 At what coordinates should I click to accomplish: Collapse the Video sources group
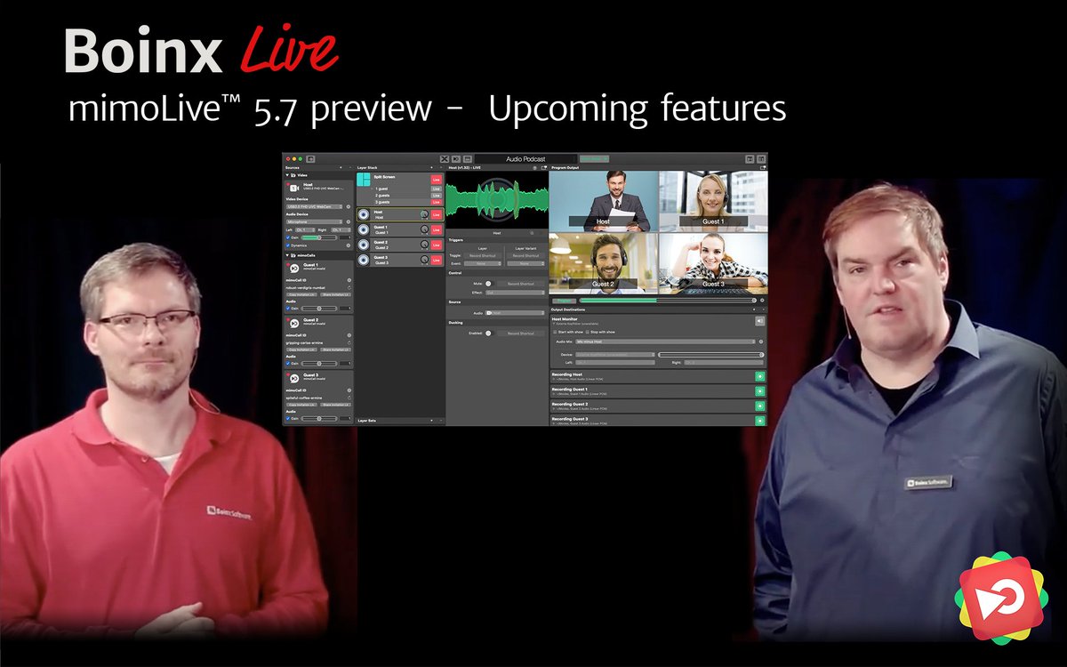click(287, 175)
